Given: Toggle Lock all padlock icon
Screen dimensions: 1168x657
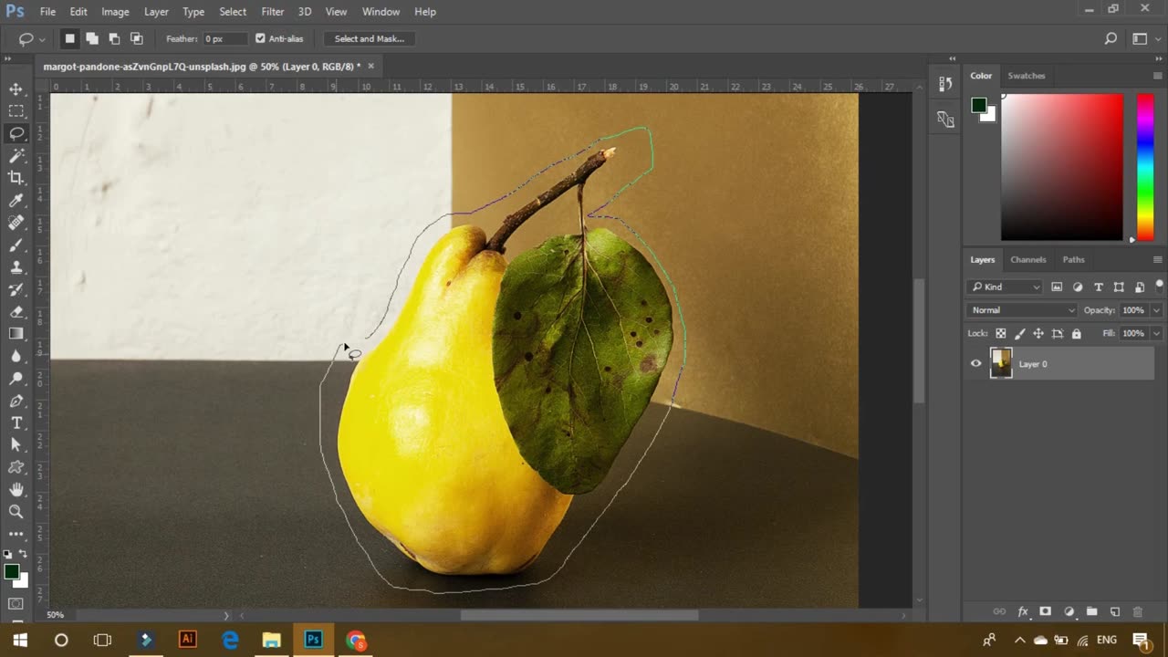Looking at the screenshot, I should (x=1076, y=333).
